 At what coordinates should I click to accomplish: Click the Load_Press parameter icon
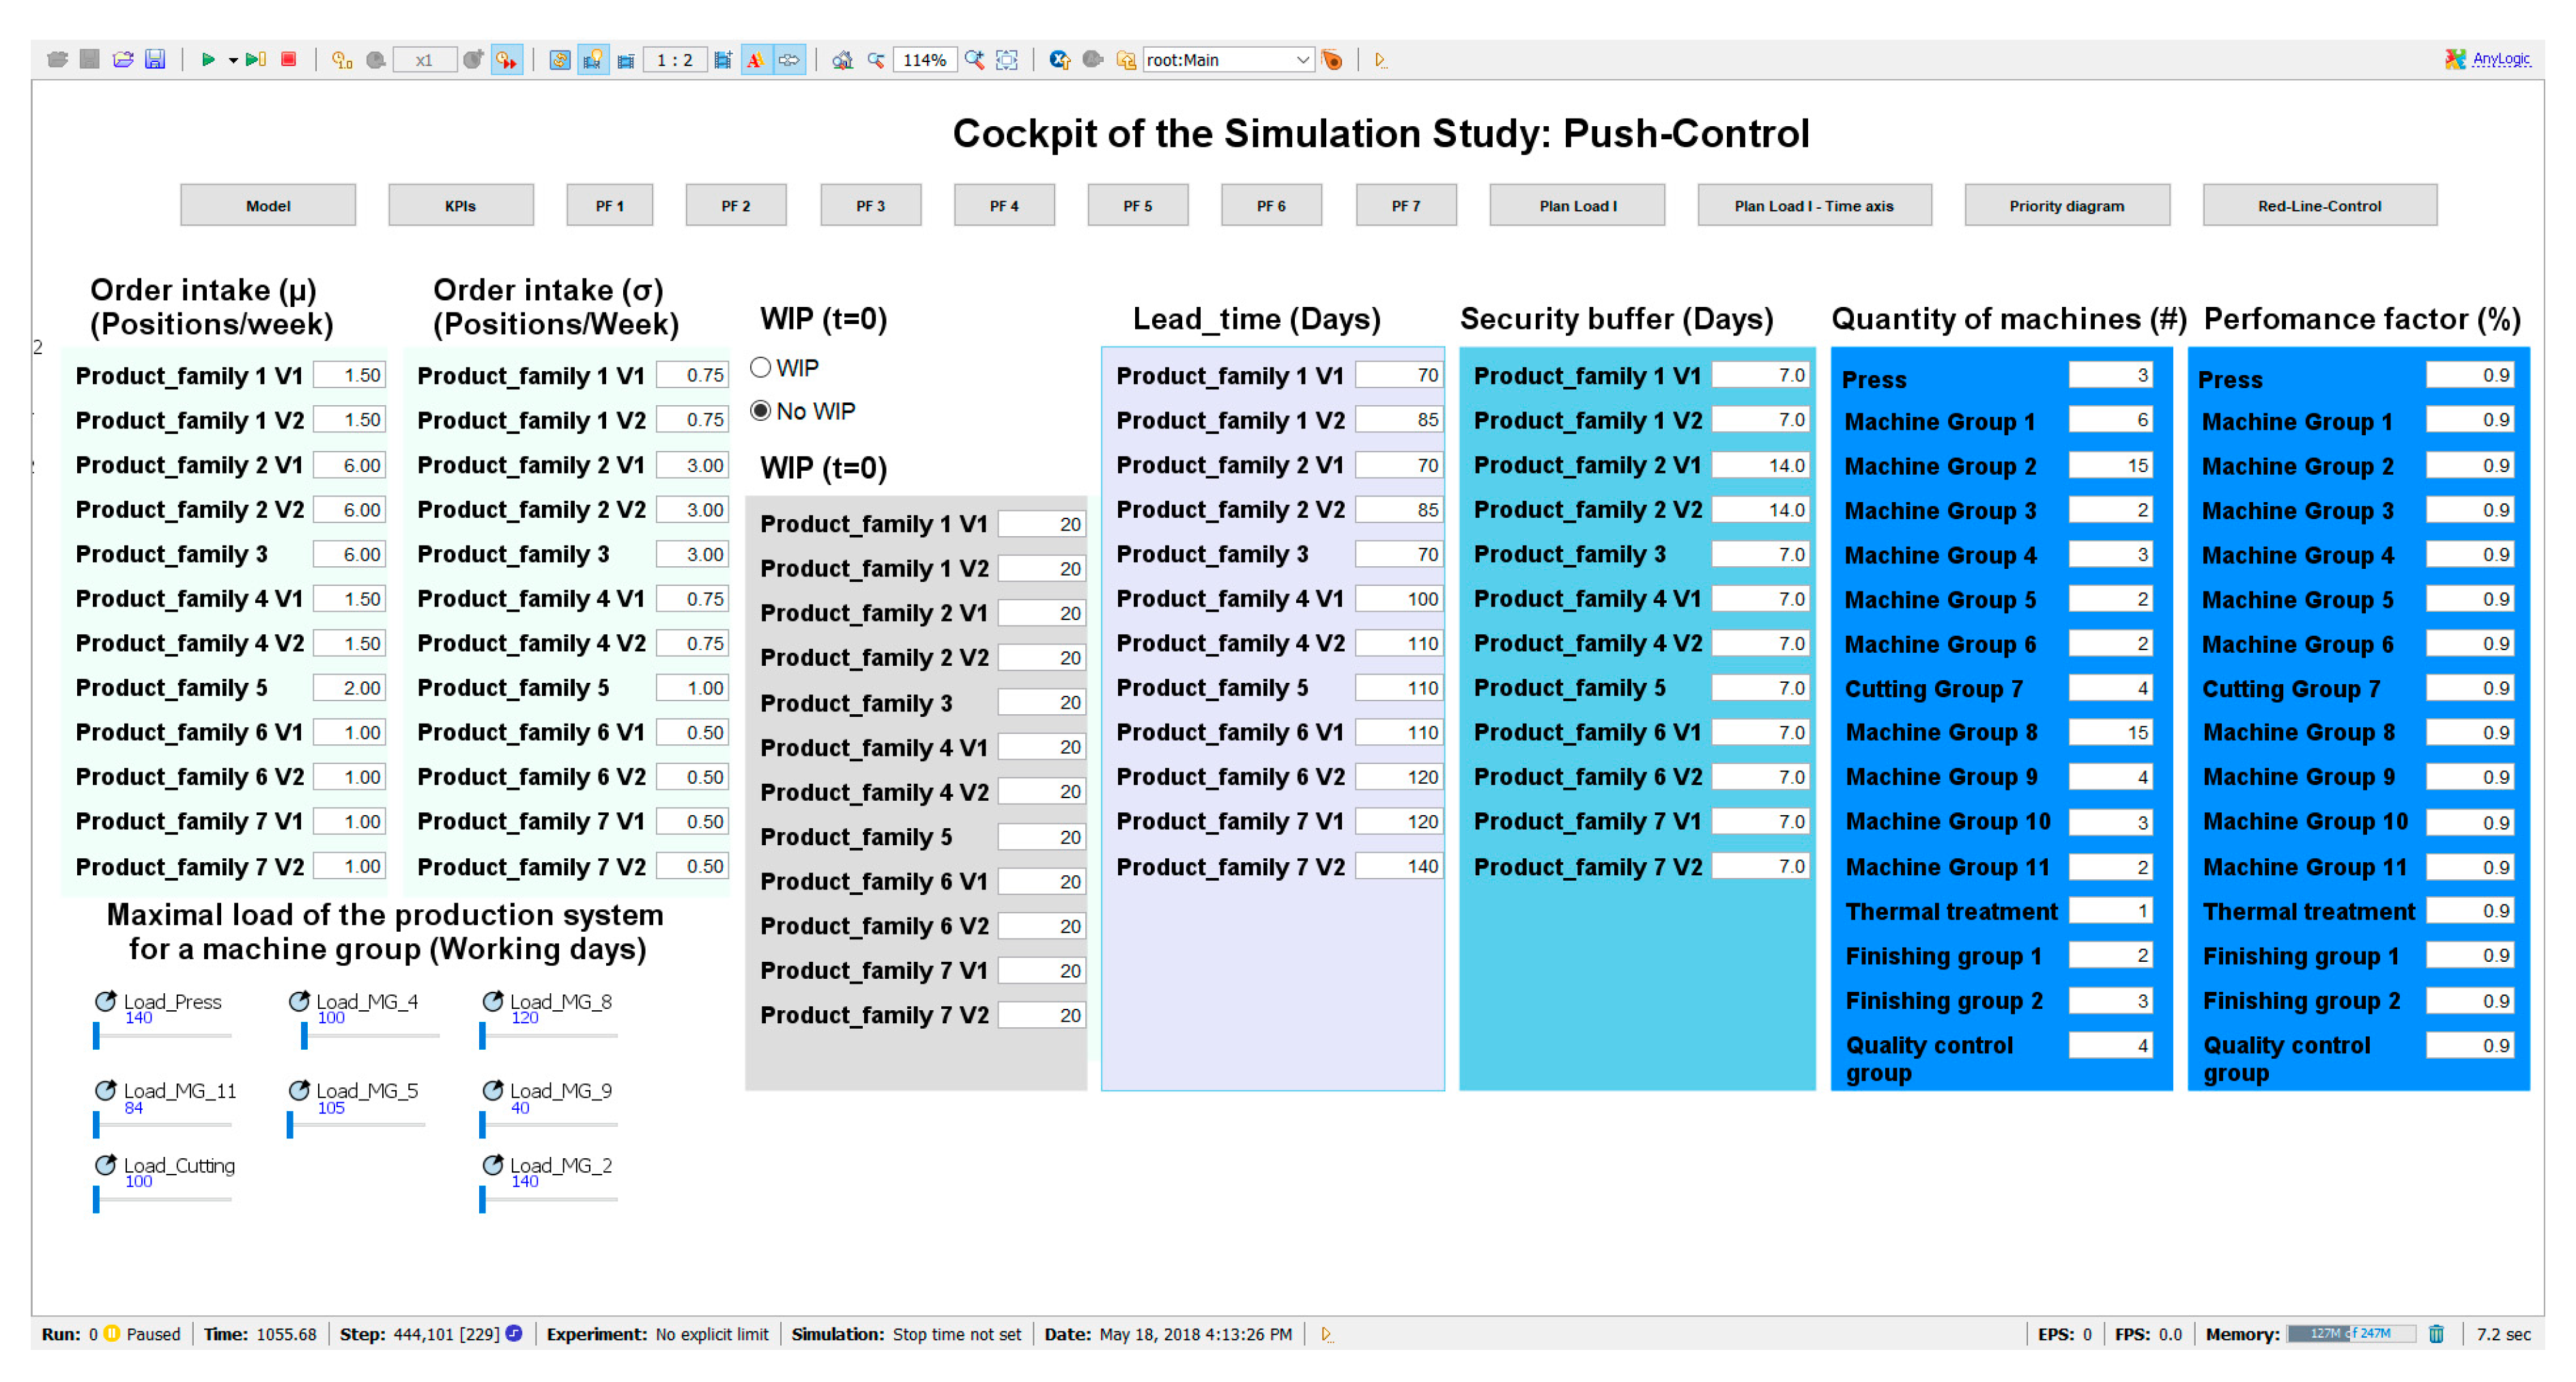coord(105,1000)
